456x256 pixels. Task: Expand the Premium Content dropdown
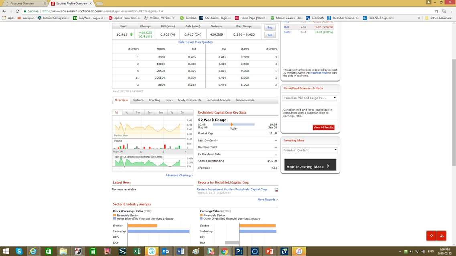[310, 150]
